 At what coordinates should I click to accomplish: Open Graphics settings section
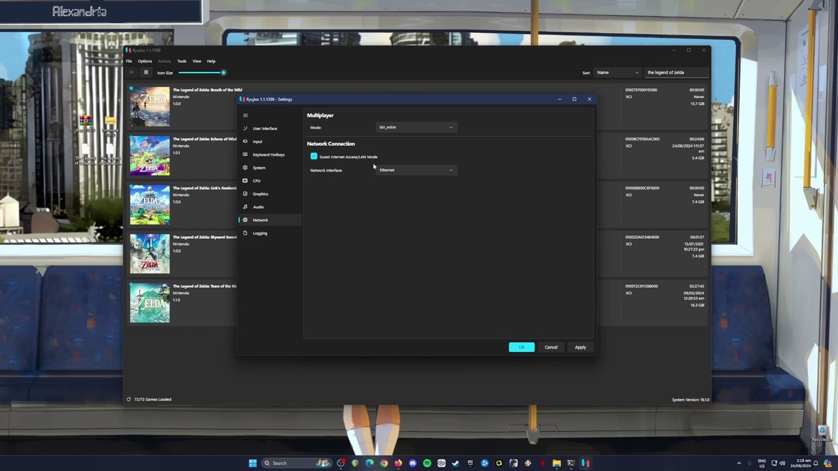point(269,194)
